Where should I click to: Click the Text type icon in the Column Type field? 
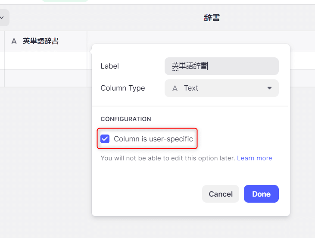(x=175, y=88)
